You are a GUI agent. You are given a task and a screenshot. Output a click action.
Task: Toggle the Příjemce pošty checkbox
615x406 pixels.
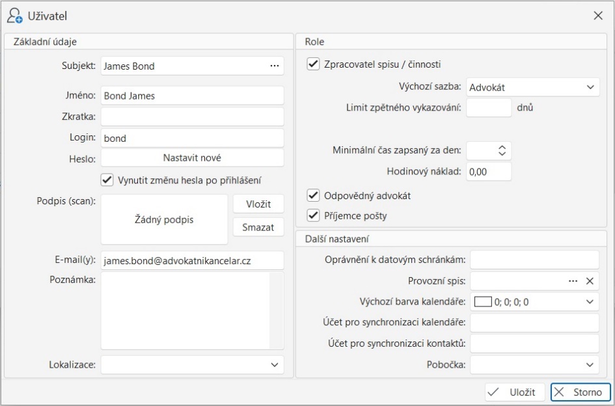(x=314, y=215)
